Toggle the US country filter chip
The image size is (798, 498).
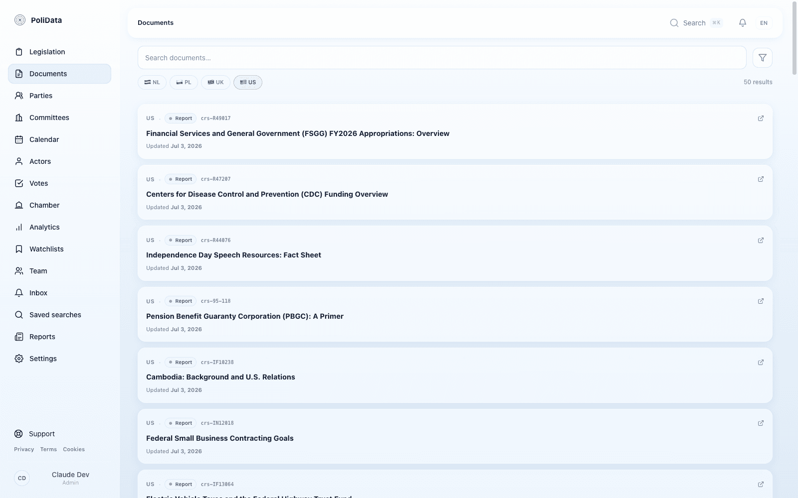coord(248,82)
